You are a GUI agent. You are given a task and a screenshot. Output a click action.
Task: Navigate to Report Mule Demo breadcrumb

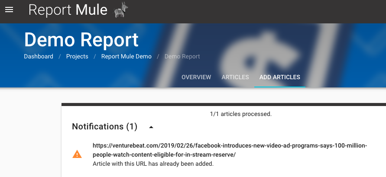point(126,56)
